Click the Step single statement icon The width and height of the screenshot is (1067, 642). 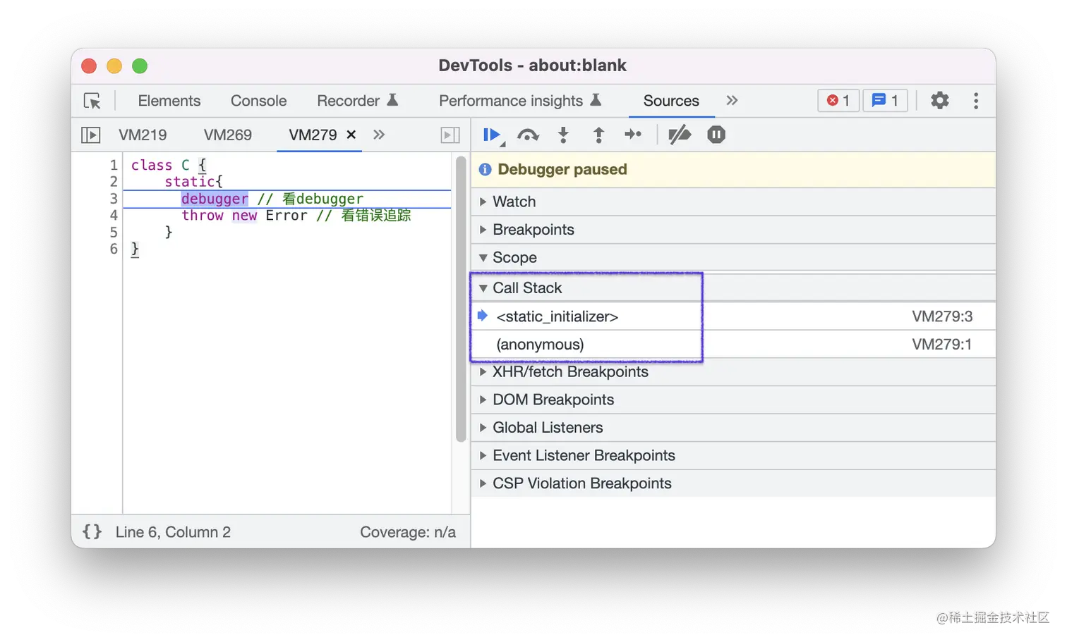(x=632, y=135)
